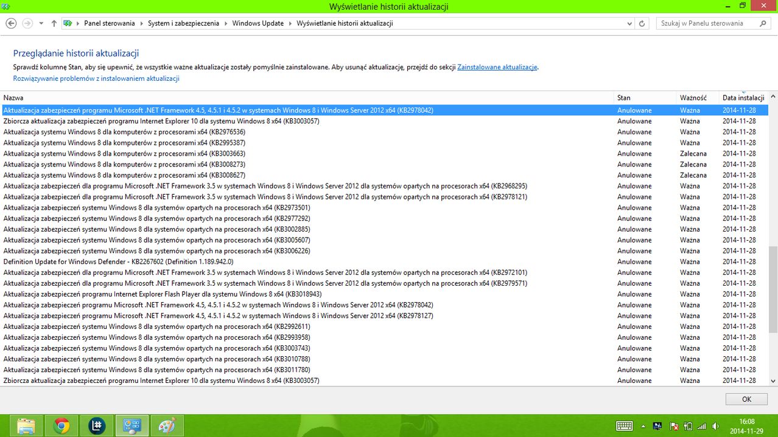Select the Control Panel taskbar button
778x437 pixels.
click(x=132, y=425)
